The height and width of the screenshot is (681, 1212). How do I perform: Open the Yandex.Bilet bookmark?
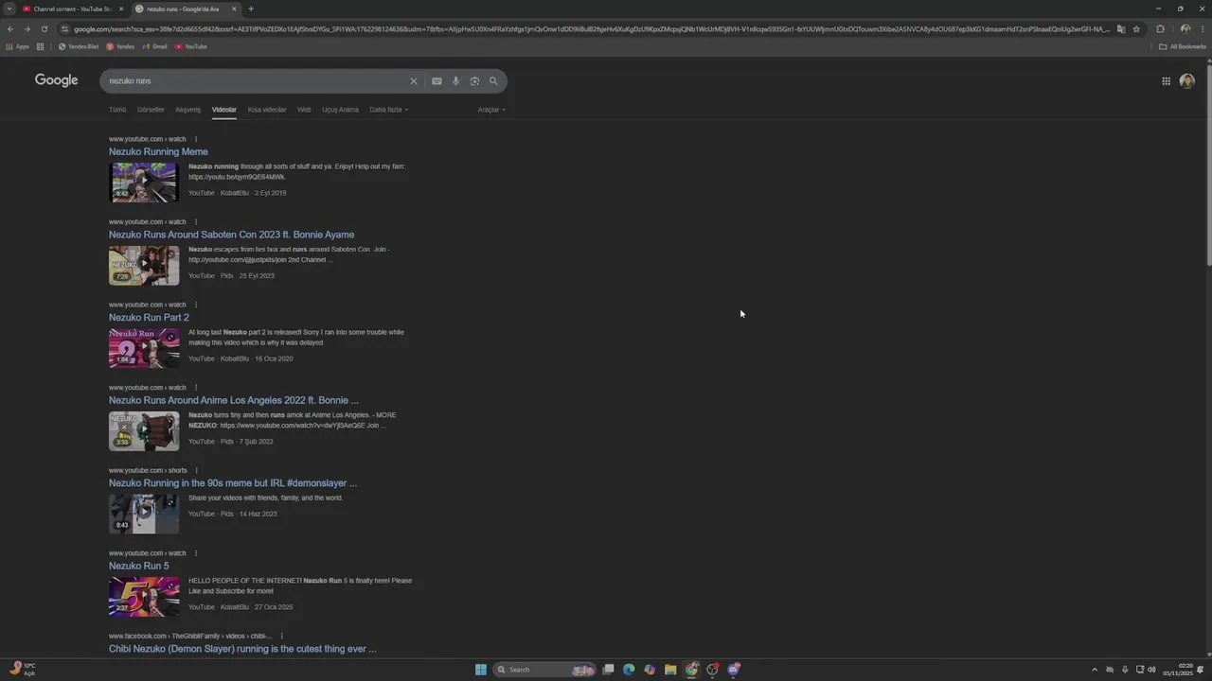tap(79, 46)
